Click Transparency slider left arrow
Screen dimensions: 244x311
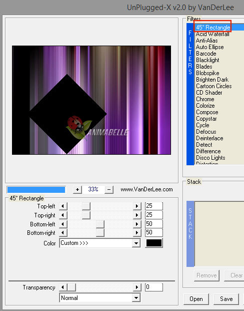(63, 287)
